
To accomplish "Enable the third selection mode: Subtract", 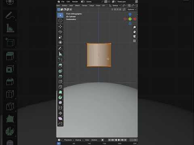I will (x=65, y=9).
